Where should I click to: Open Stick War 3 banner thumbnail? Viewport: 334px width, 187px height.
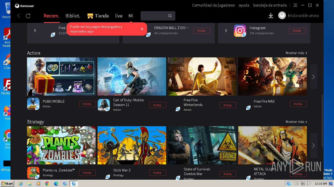[132, 145]
